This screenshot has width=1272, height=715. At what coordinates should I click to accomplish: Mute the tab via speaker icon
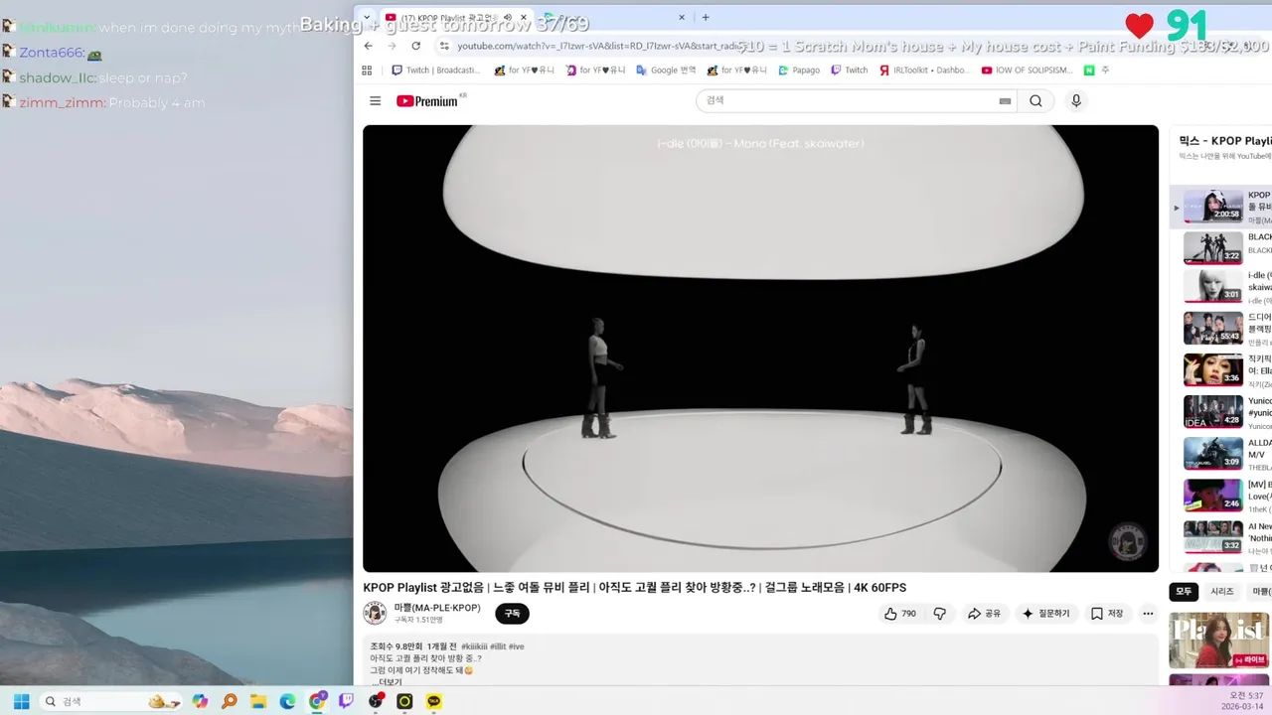(x=508, y=18)
